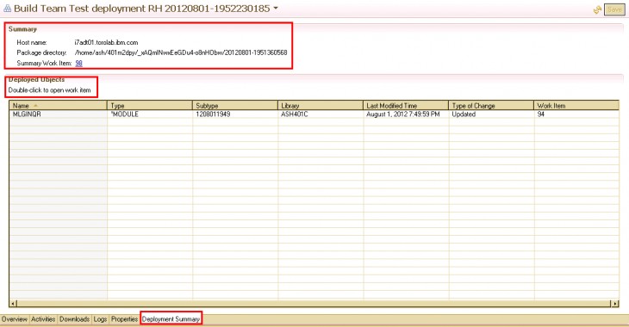Switch to the Overview tab
The image size is (629, 327).
pyautogui.click(x=15, y=319)
